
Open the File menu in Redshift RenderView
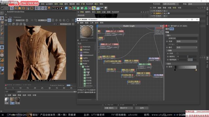click(x=6, y=17)
